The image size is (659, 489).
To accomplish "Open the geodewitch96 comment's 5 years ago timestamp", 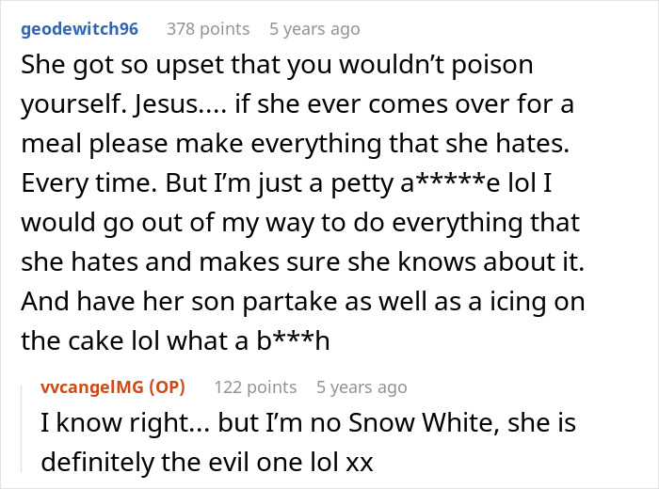I will click(x=314, y=29).
